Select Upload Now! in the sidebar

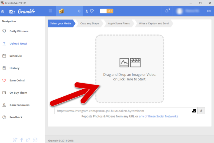(x=18, y=44)
